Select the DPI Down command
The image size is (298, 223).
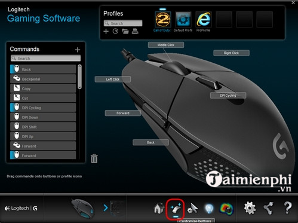[x=43, y=117]
